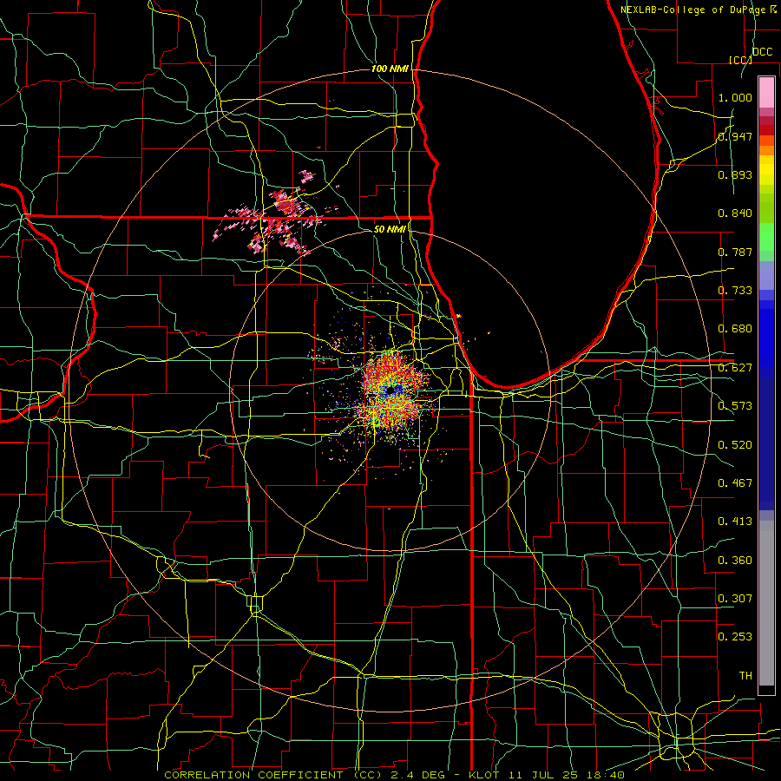Click the 0.520 scale value
This screenshot has height=781, width=781.
pos(735,445)
